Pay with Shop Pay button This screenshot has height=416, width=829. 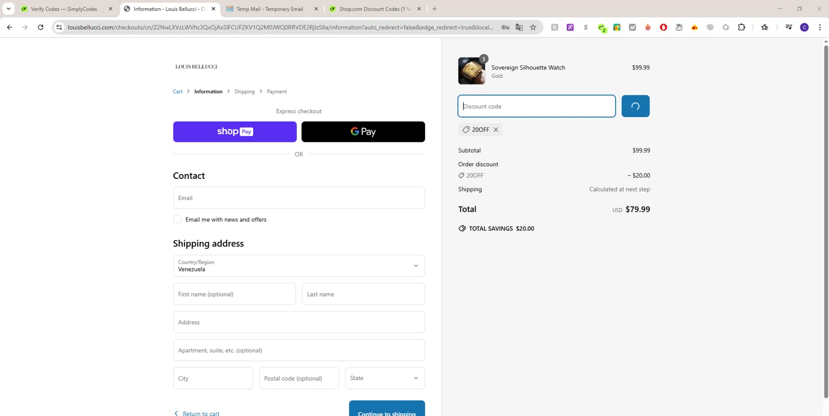click(x=235, y=131)
